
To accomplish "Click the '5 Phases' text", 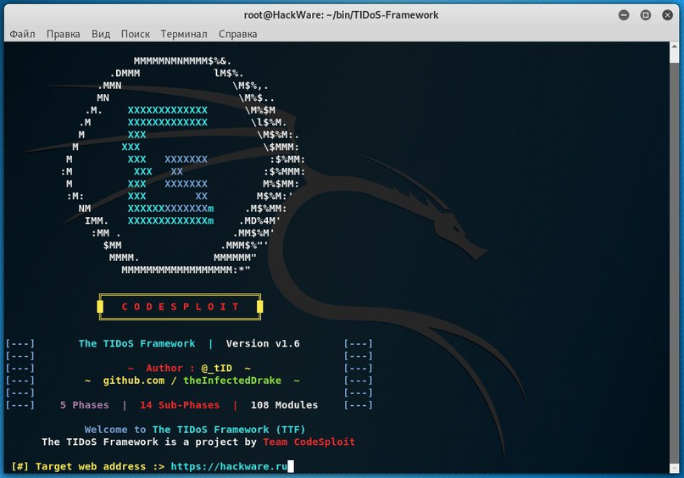I will pos(84,405).
